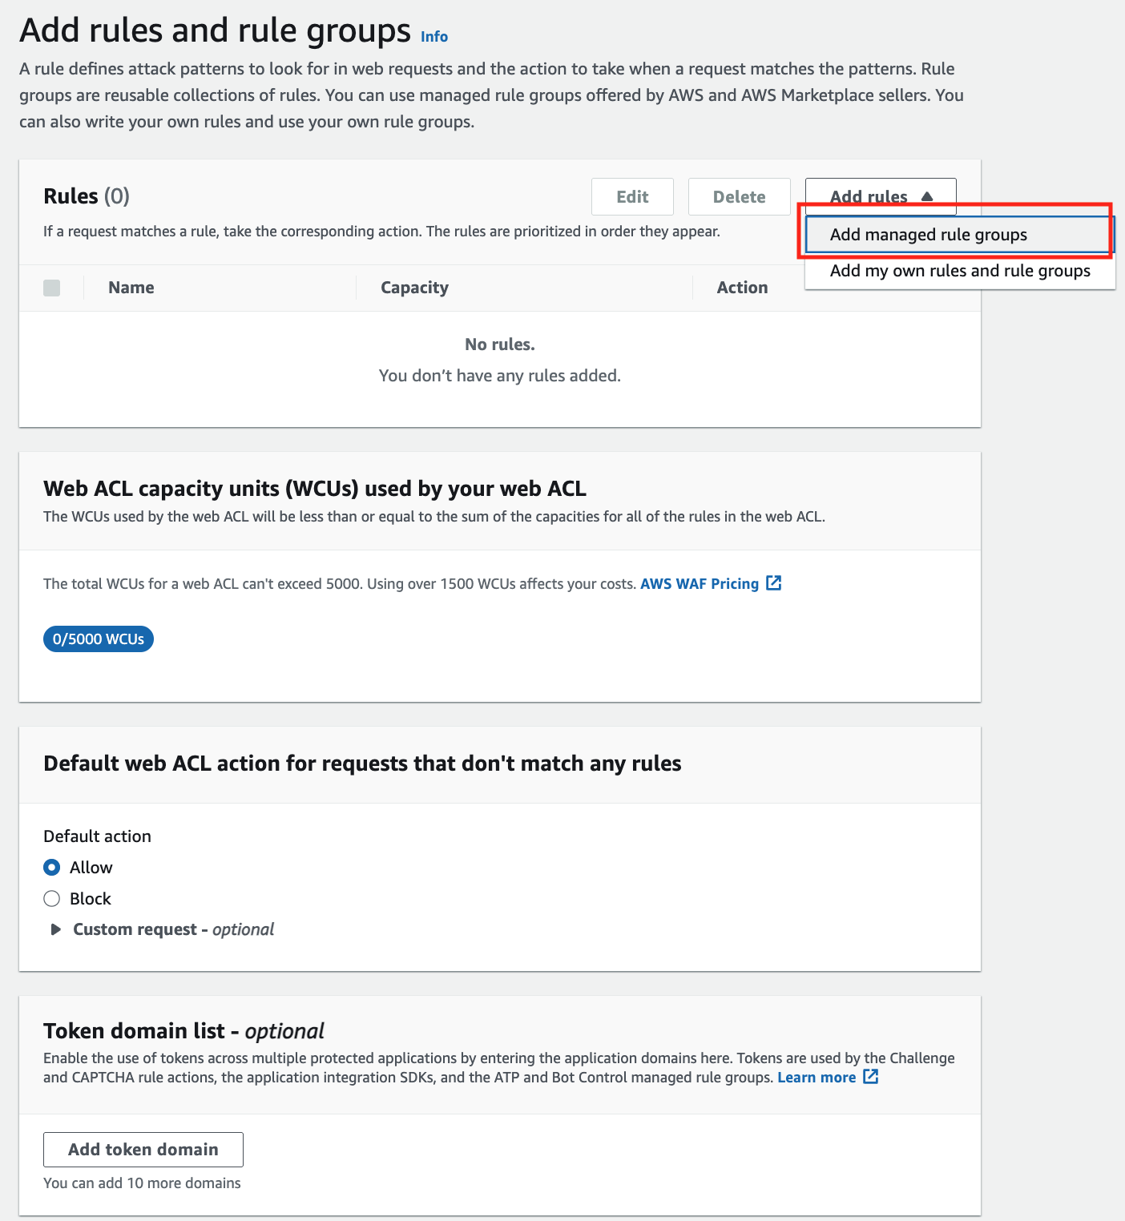Choose Add my own rules and rule groups
This screenshot has height=1221, width=1125.
click(959, 271)
